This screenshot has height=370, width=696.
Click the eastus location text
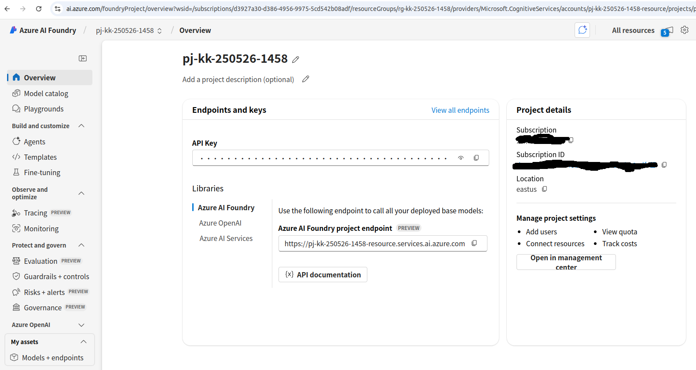[x=527, y=190]
